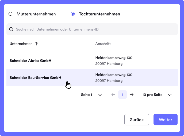The image size is (184, 136).
Task: Open the 10 pro Seite dropdown
Action: point(157,95)
